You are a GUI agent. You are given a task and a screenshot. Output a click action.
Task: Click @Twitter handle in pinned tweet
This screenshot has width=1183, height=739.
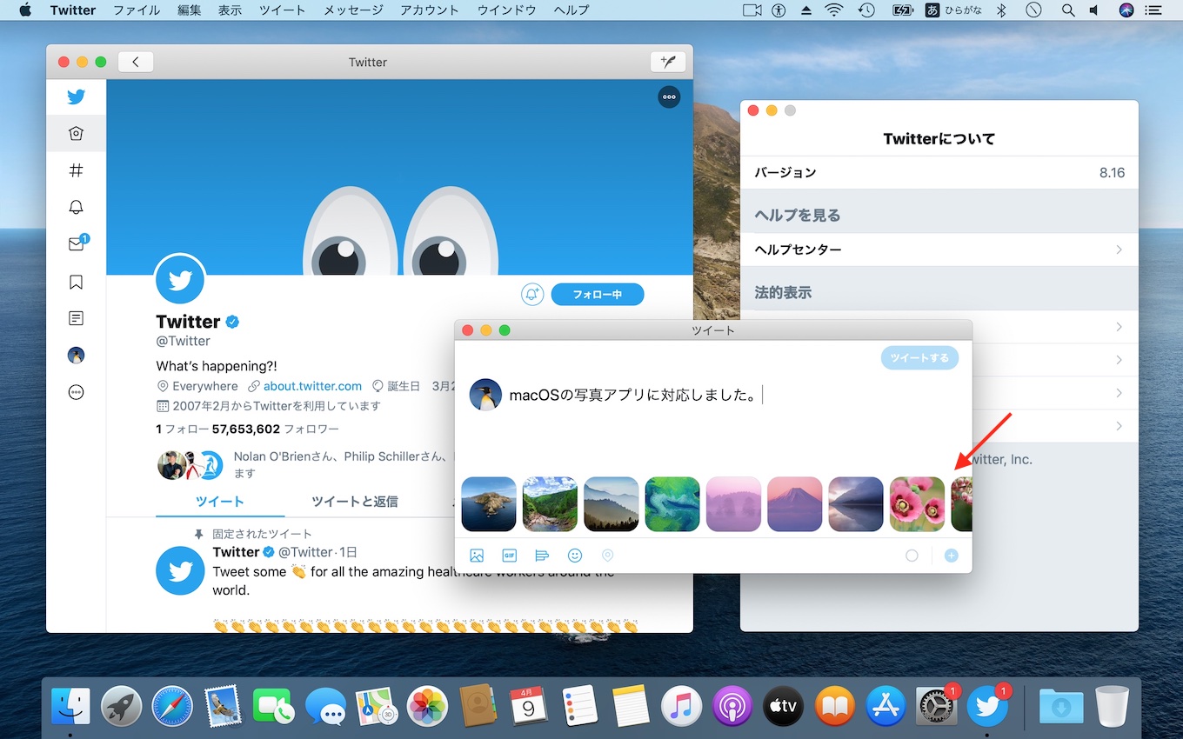[305, 552]
